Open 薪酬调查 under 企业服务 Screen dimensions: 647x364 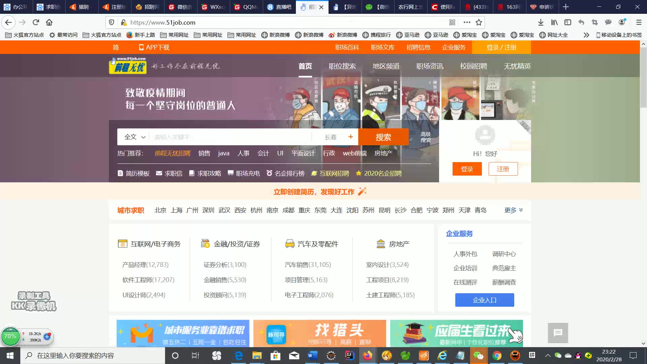tap(504, 282)
